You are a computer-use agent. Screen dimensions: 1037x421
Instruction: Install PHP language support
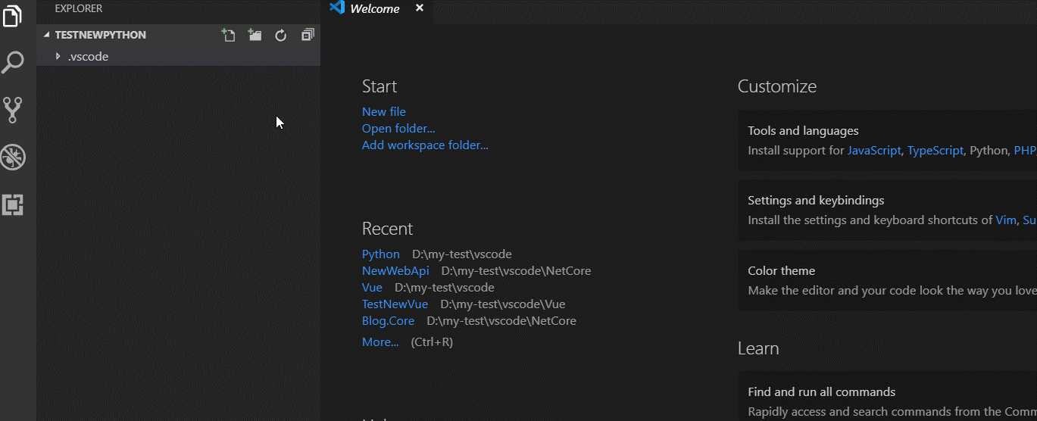click(x=1025, y=150)
